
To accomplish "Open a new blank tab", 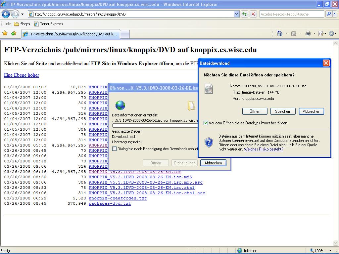I will pos(125,34).
